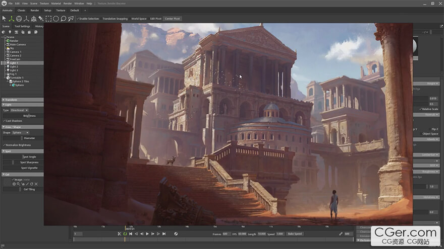Select Light 2 in scene tree
This screenshot has height=249, width=444.
click(x=14, y=66)
